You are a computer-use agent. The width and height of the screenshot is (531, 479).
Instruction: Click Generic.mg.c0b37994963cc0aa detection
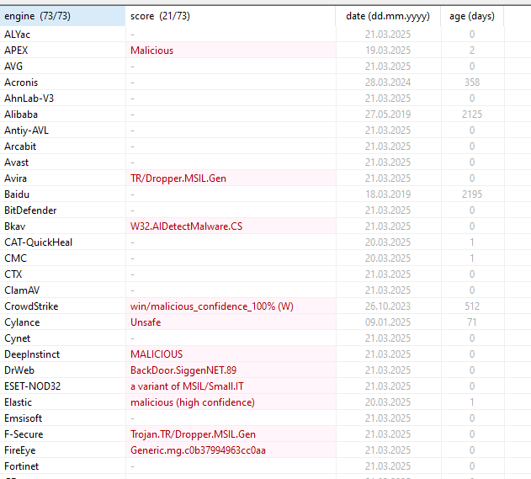(x=198, y=450)
